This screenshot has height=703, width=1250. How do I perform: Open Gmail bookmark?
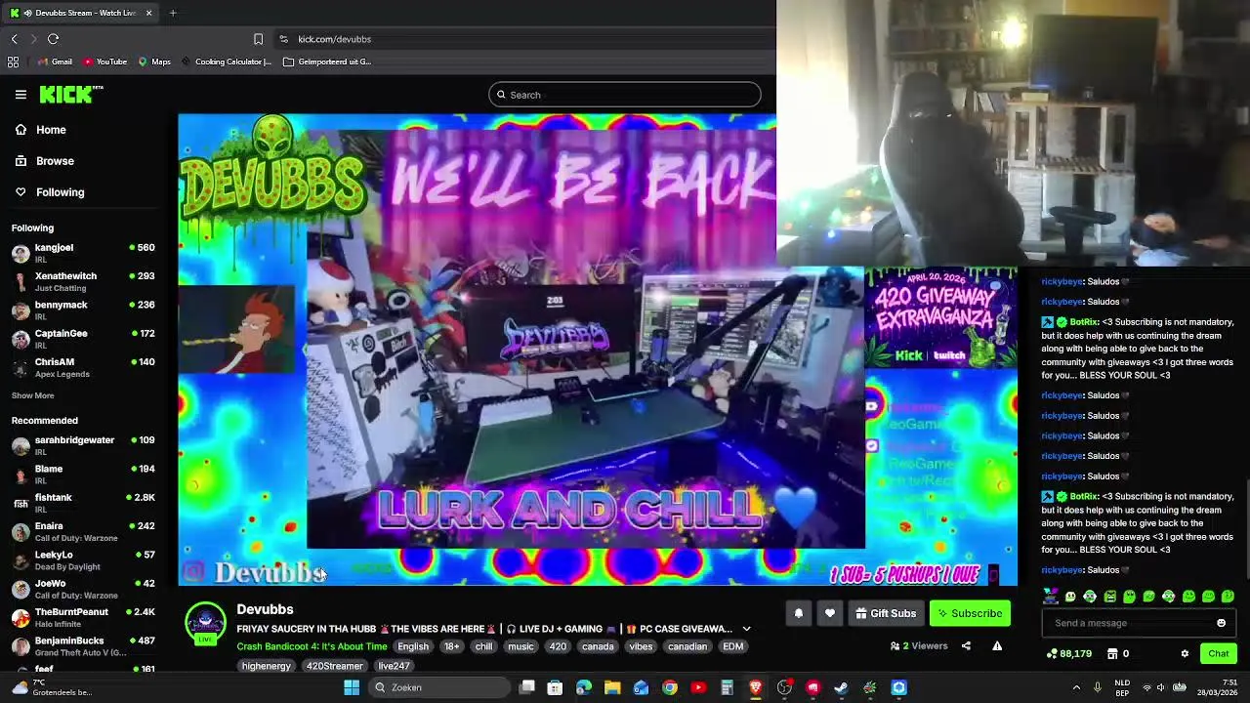(55, 62)
